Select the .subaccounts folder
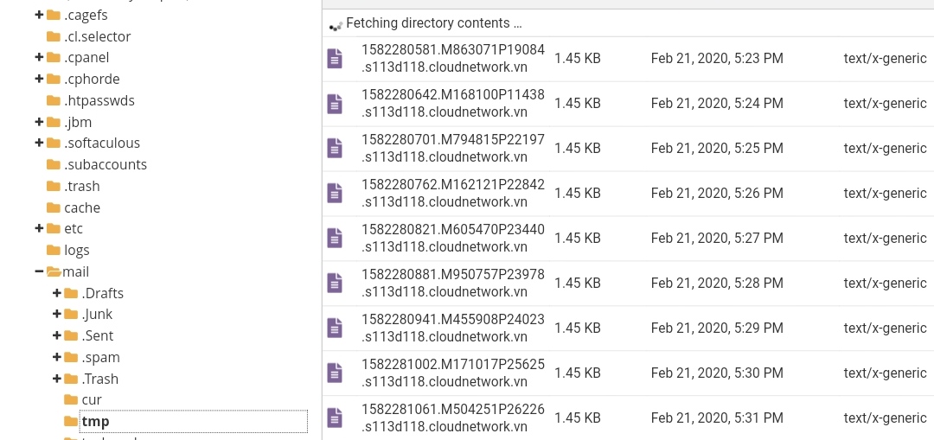934x440 pixels. [x=105, y=165]
